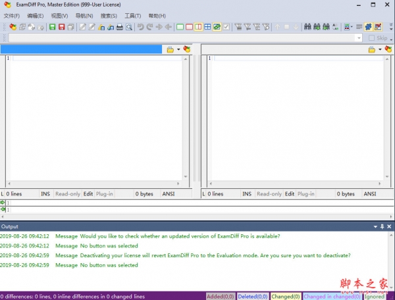Expand the right pane folder dropdown arrow
Viewport: 395px width, 300px height.
(x=379, y=49)
